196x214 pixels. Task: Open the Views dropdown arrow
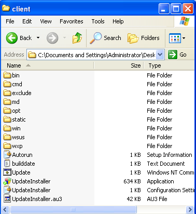tap(184, 38)
